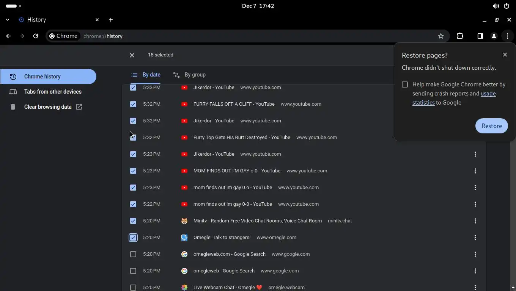This screenshot has width=516, height=291.
Task: Open actions menu for omegleweb.com Google Search
Action: coord(475,254)
